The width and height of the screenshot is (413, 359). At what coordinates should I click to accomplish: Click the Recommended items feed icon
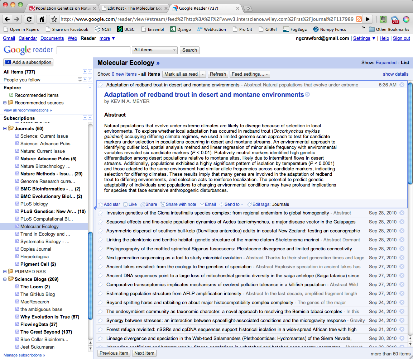tap(11, 95)
